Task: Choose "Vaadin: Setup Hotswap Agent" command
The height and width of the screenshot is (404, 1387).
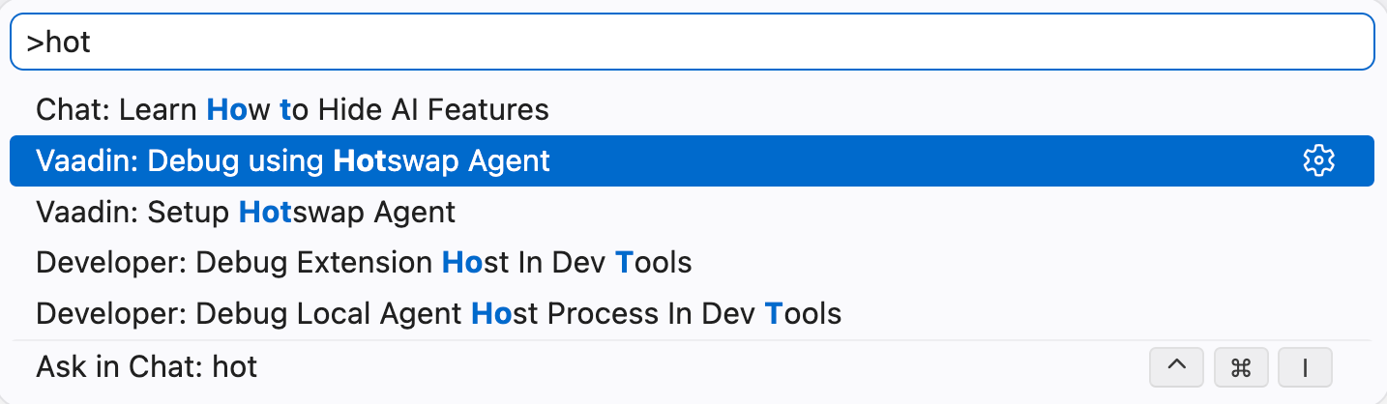Action: click(693, 212)
